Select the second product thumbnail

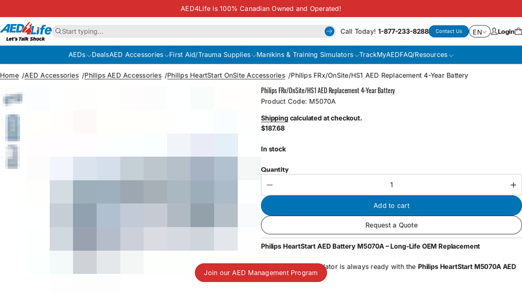pyautogui.click(x=12, y=128)
